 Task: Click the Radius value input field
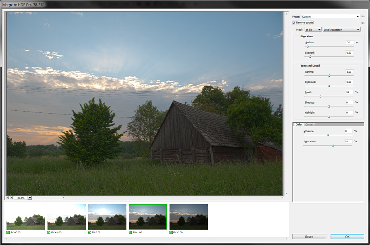pos(350,43)
